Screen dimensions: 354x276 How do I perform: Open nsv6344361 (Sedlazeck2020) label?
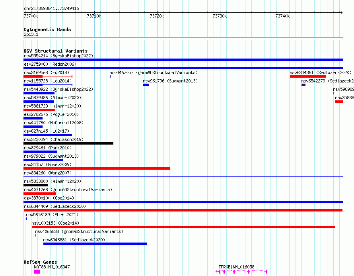click(x=321, y=72)
